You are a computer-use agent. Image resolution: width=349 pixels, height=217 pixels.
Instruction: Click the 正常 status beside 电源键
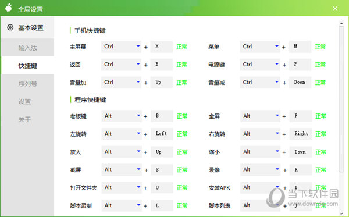(320, 65)
